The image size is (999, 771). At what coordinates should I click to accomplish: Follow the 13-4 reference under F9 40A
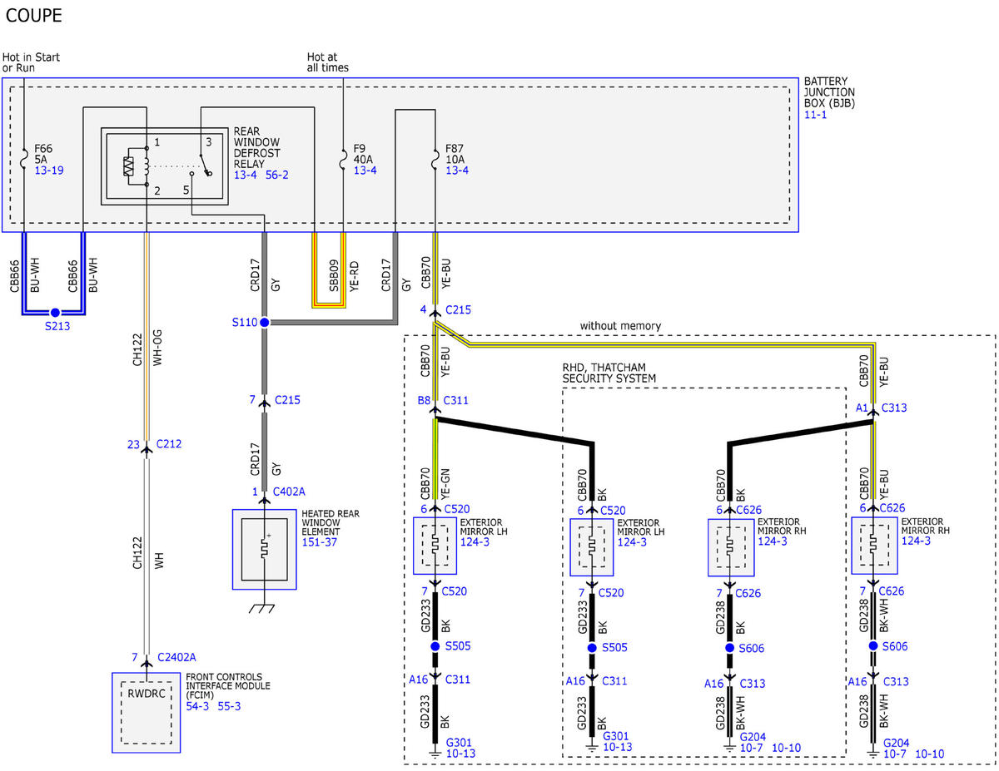coord(365,170)
